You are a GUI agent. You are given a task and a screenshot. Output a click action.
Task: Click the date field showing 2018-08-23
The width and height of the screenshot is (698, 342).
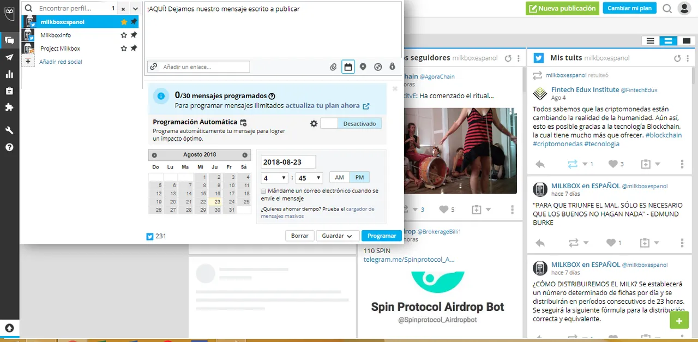(288, 161)
